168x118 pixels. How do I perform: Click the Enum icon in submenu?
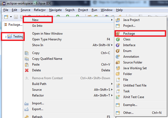118,51
